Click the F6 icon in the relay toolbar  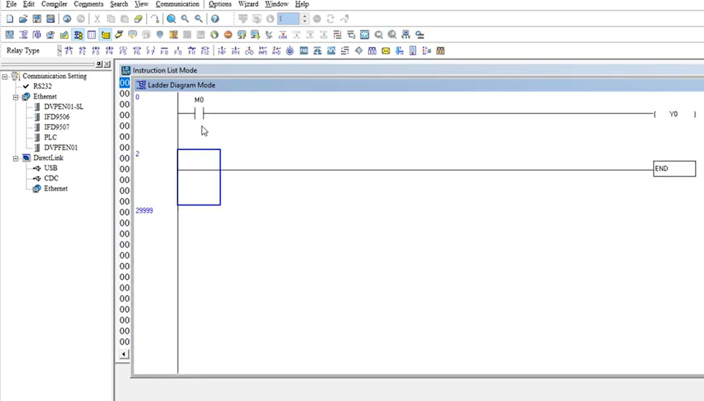(x=137, y=51)
